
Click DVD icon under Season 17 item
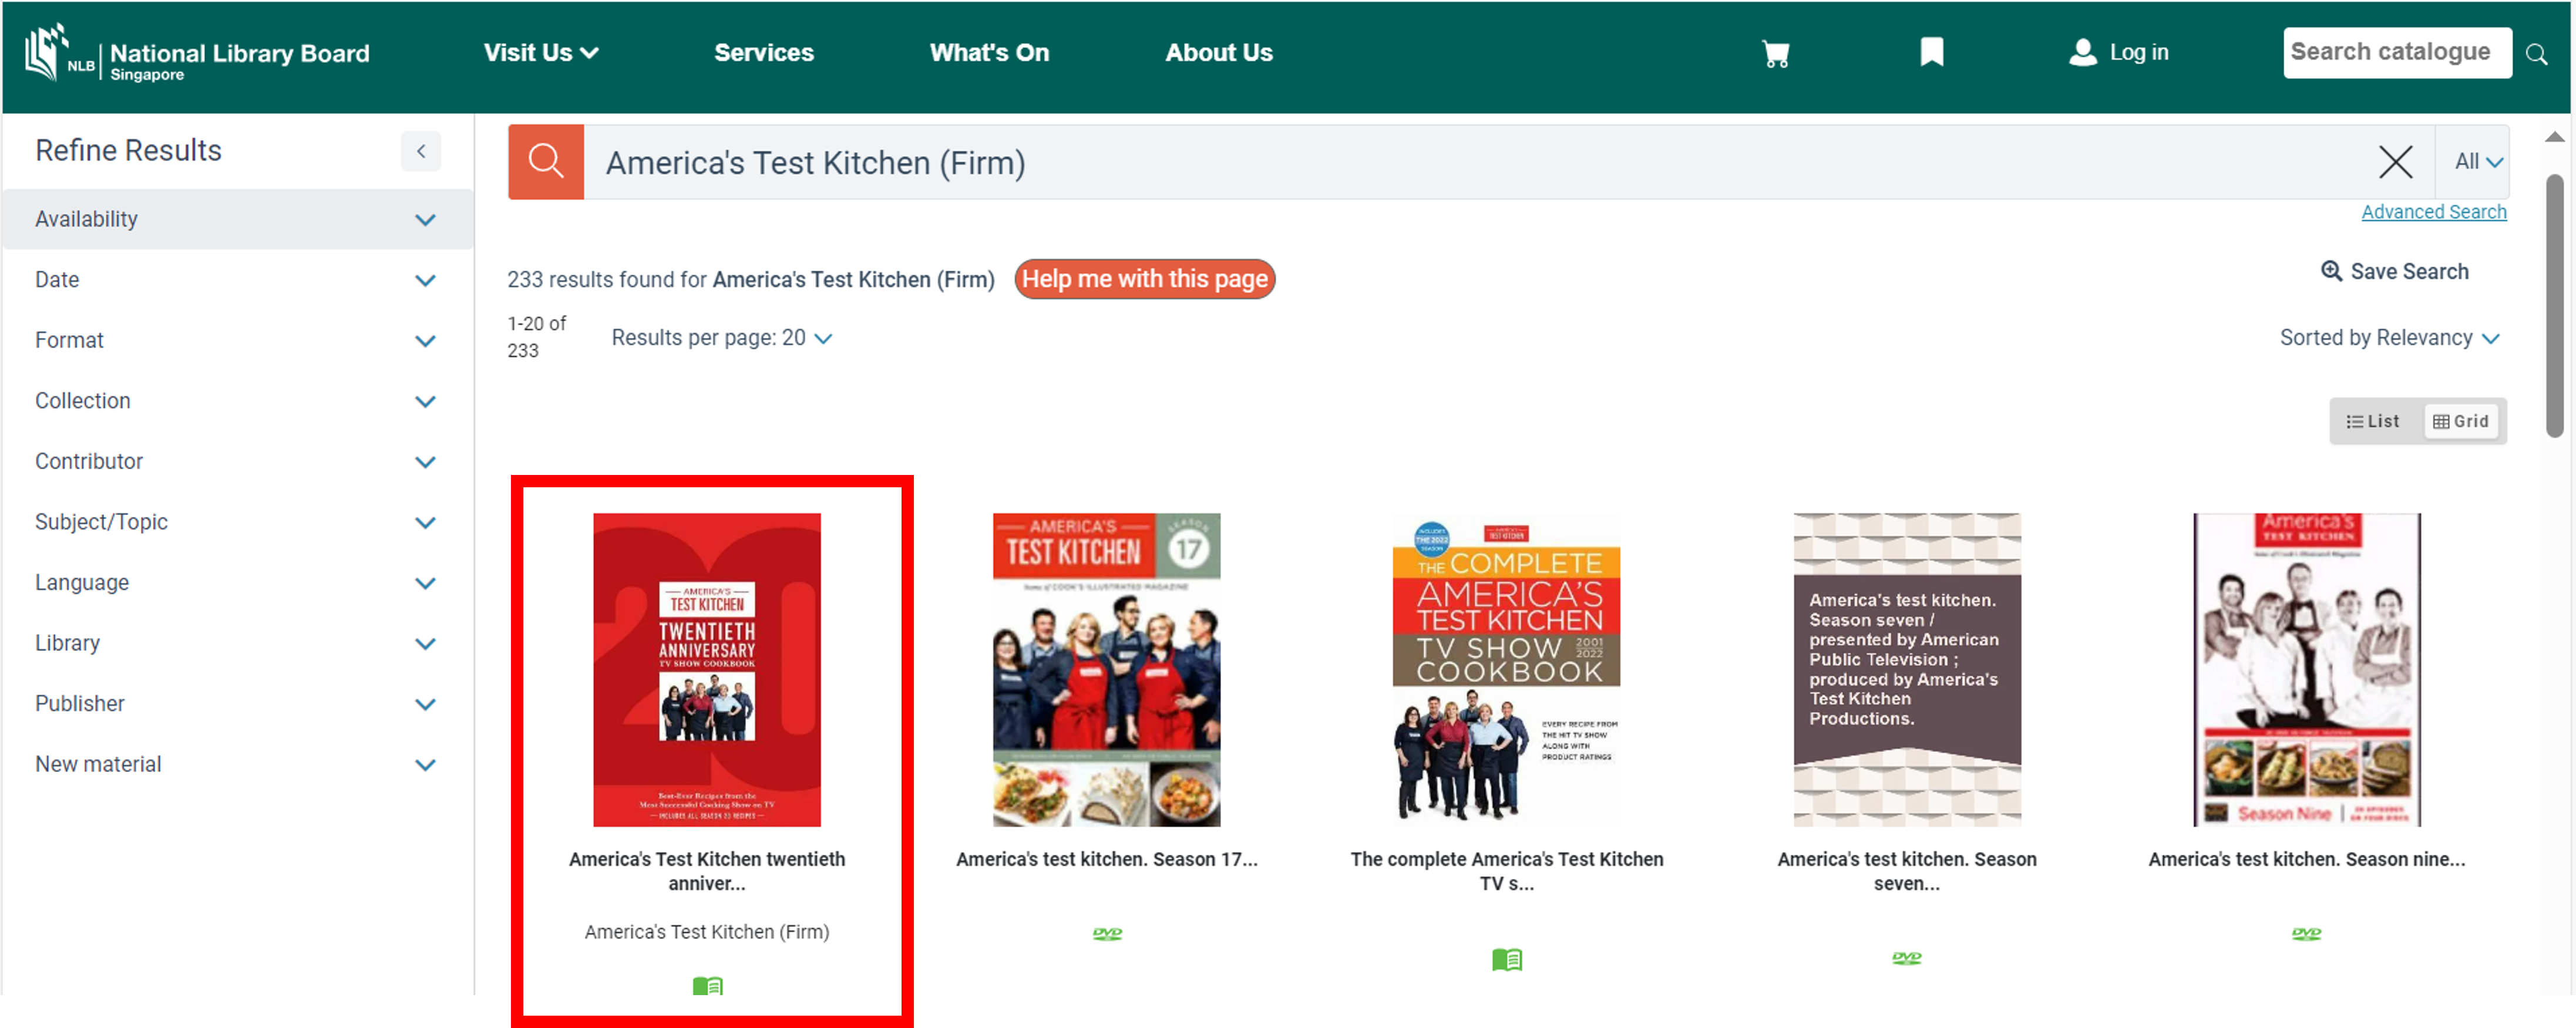pos(1106,933)
